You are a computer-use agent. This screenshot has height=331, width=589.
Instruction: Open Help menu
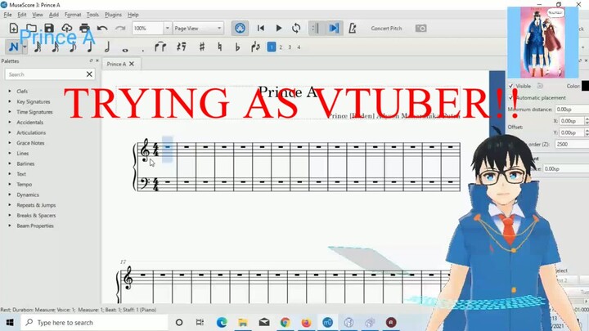tap(133, 15)
